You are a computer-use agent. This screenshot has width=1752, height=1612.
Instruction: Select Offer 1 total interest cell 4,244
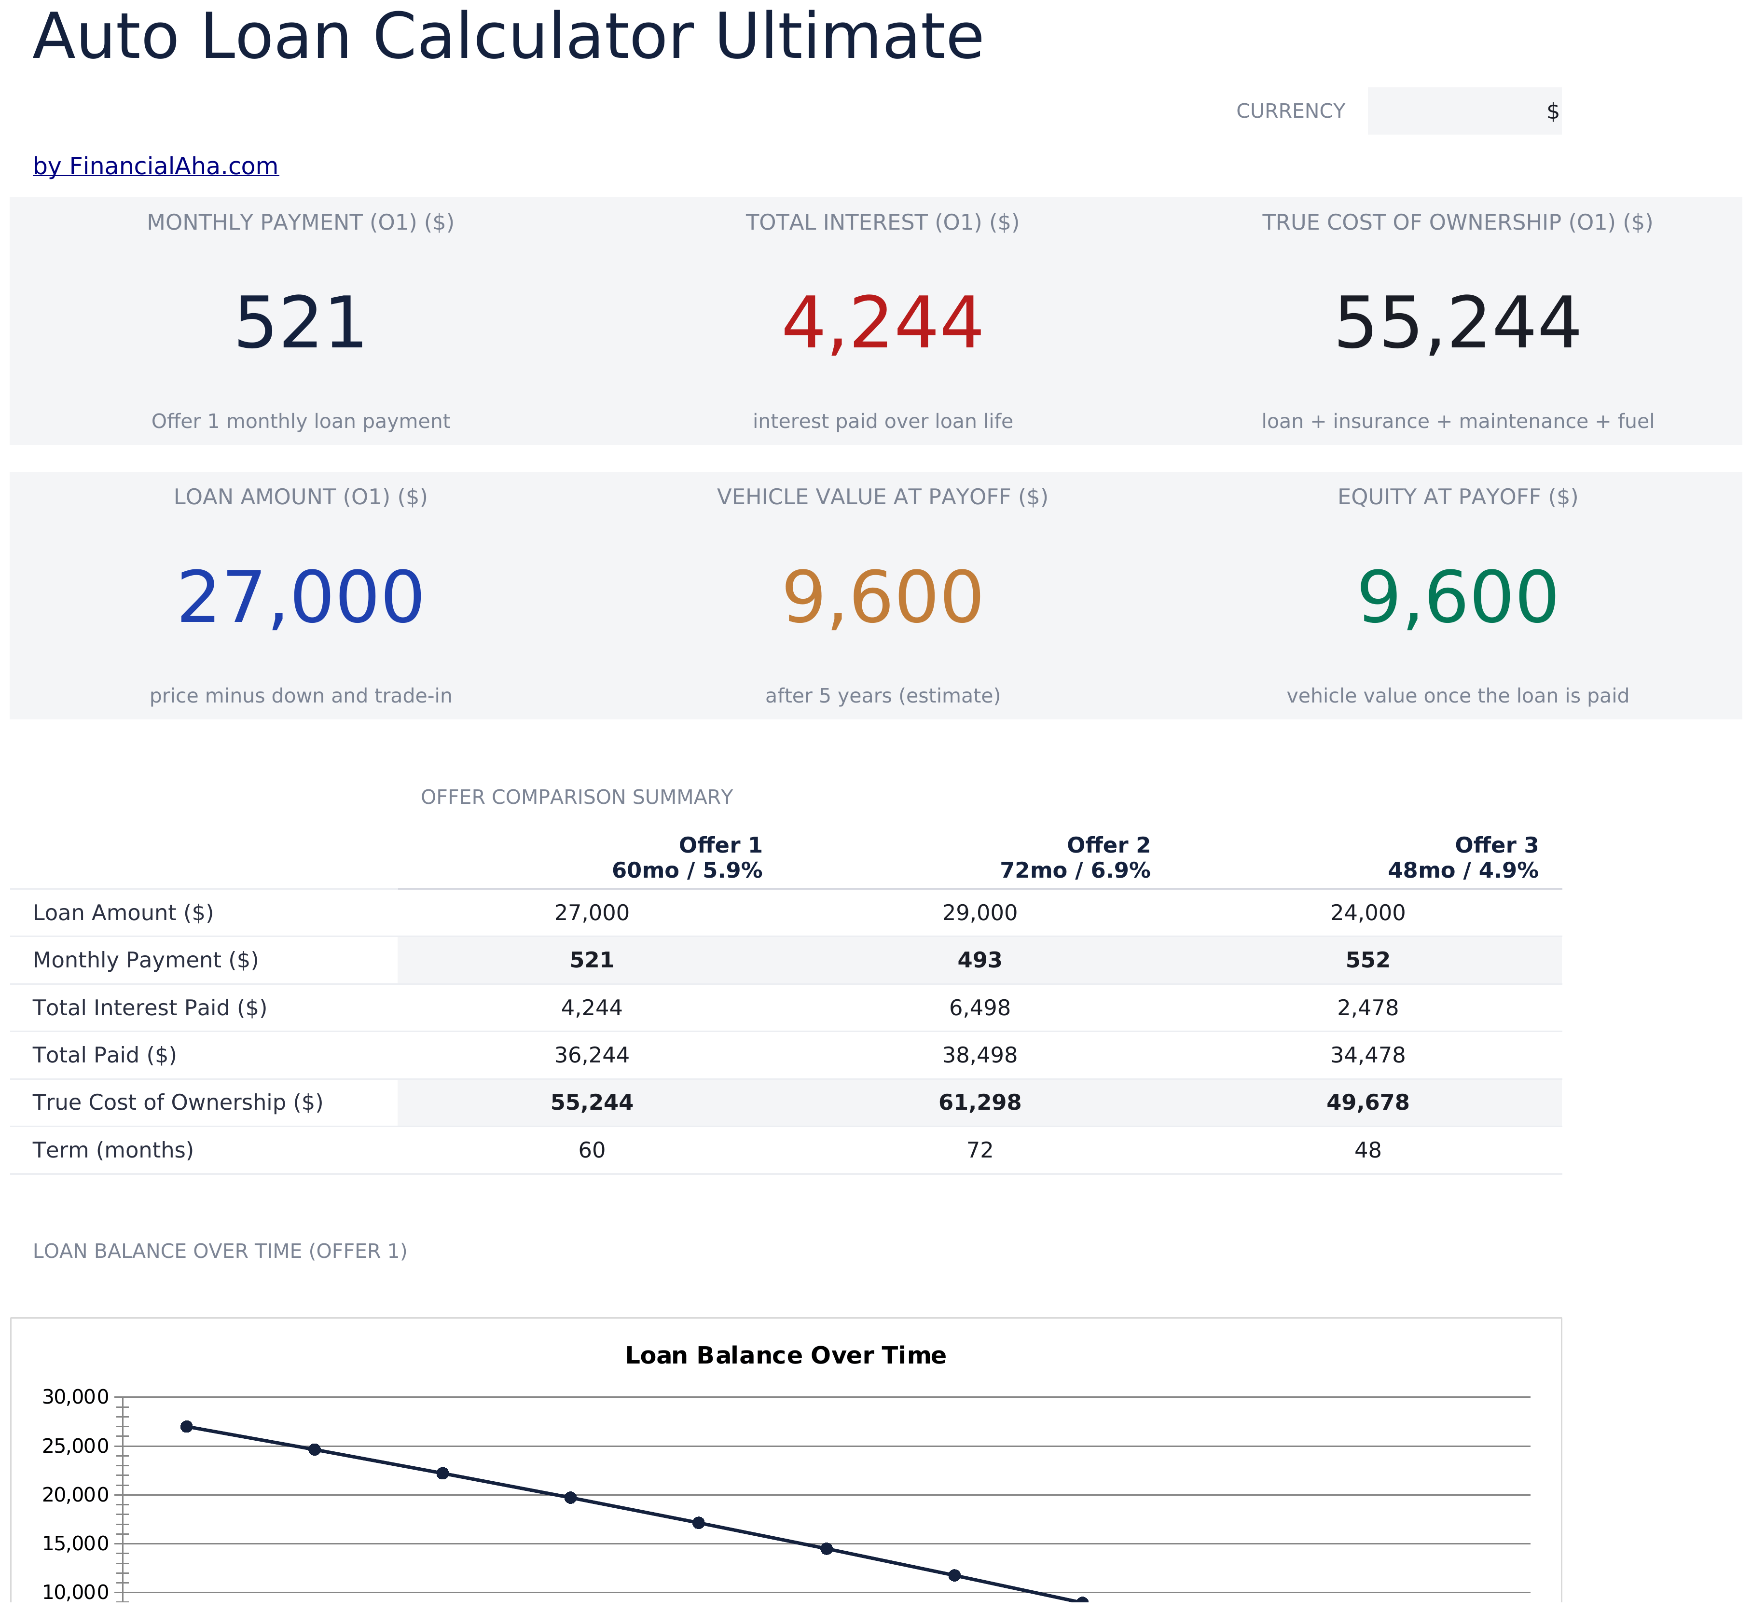coord(592,1008)
